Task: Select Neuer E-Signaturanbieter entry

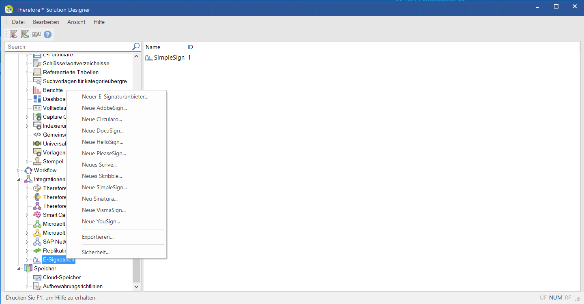Action: tap(115, 96)
